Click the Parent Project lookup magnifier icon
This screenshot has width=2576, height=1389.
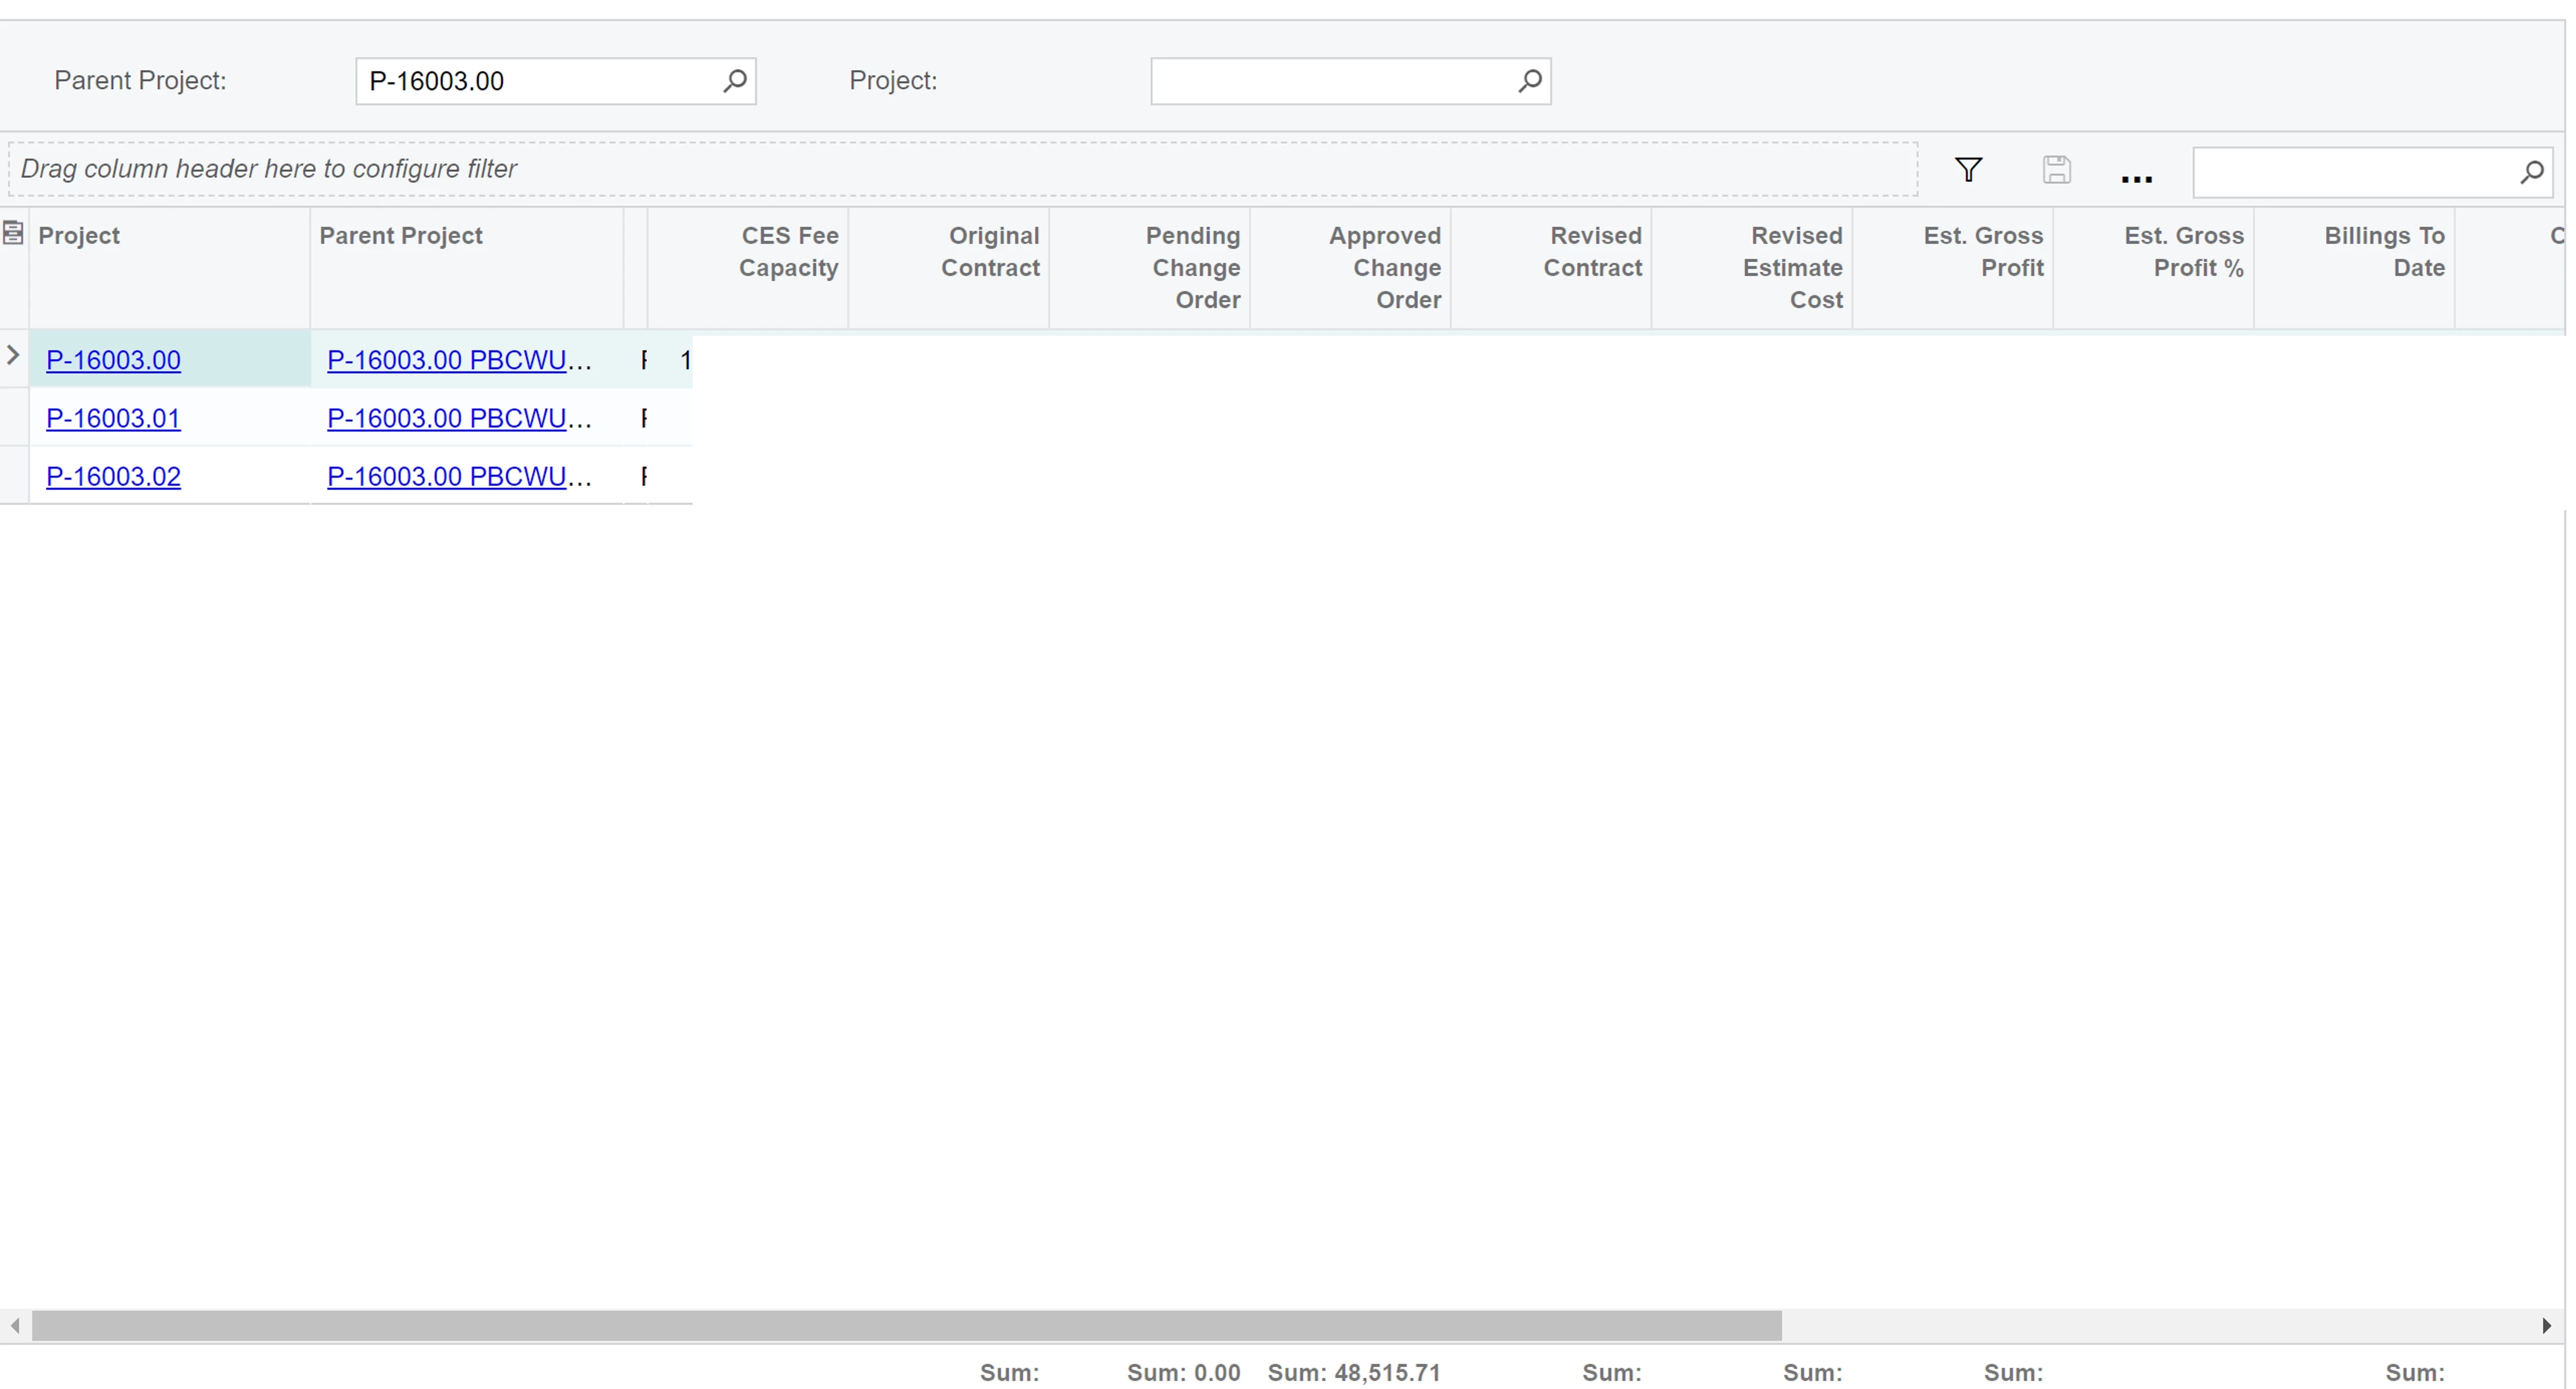coord(735,81)
